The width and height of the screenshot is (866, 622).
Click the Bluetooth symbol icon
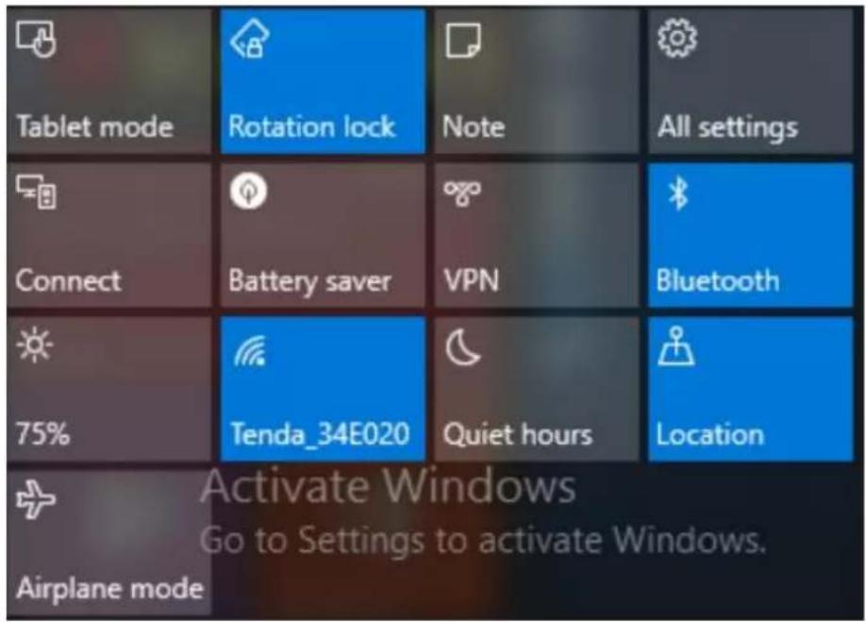[x=678, y=193]
